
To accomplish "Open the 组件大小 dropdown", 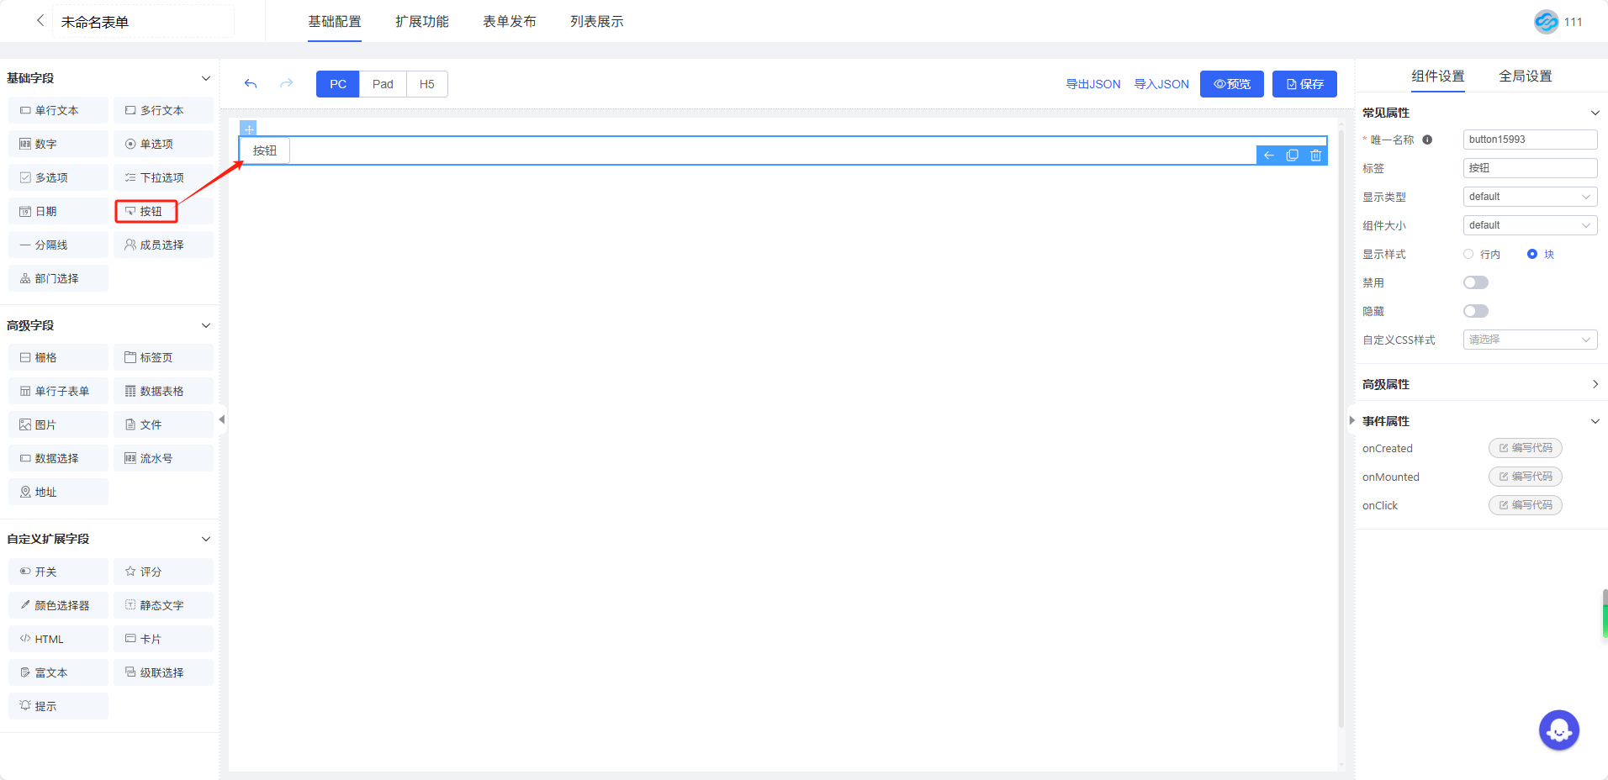I will tap(1529, 225).
